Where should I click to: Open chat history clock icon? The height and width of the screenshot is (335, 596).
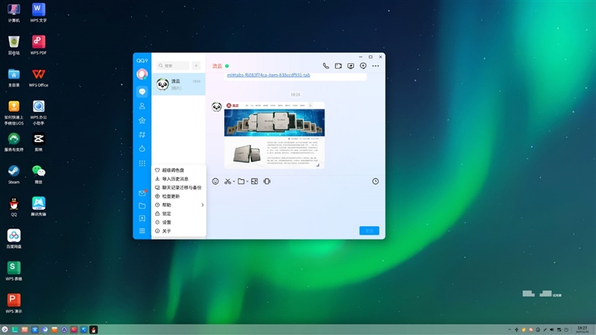click(x=375, y=181)
